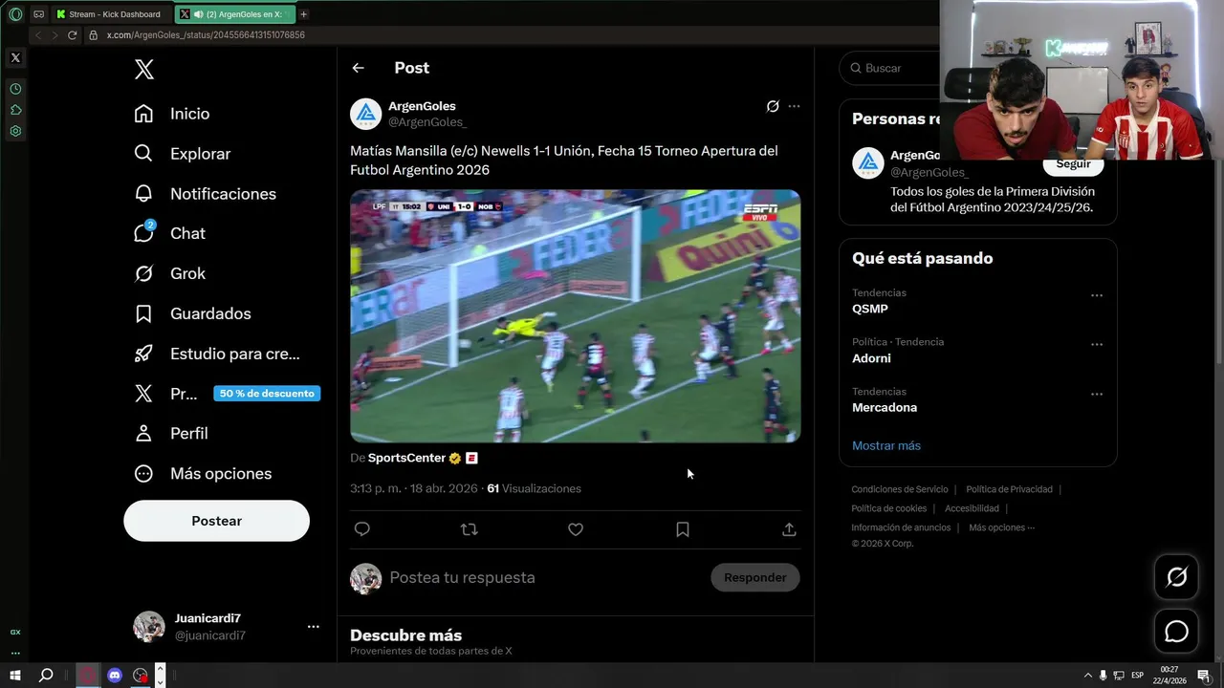Open the Windows Start menu
The height and width of the screenshot is (688, 1224).
coord(15,676)
